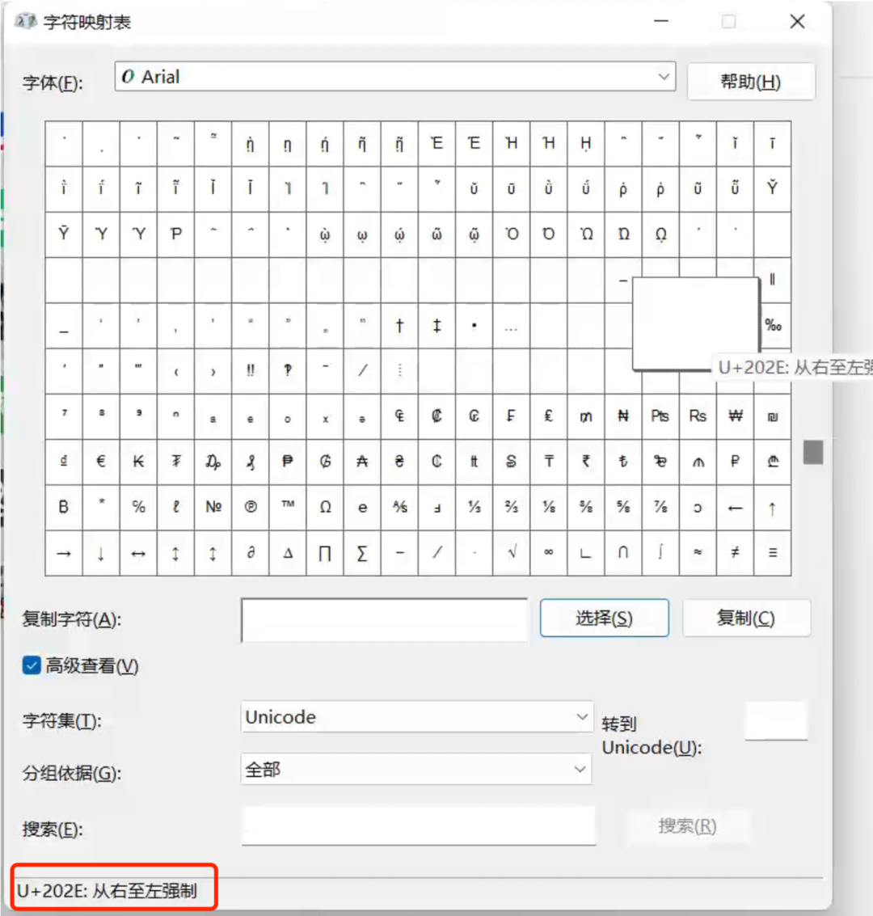Select the dagger † character
The image size is (873, 916).
(399, 325)
